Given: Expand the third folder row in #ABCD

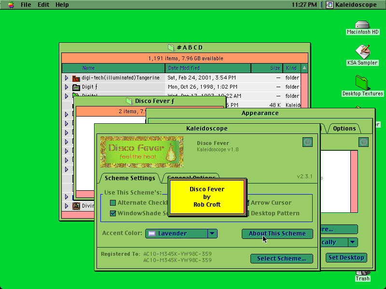Looking at the screenshot, I should point(67,96).
